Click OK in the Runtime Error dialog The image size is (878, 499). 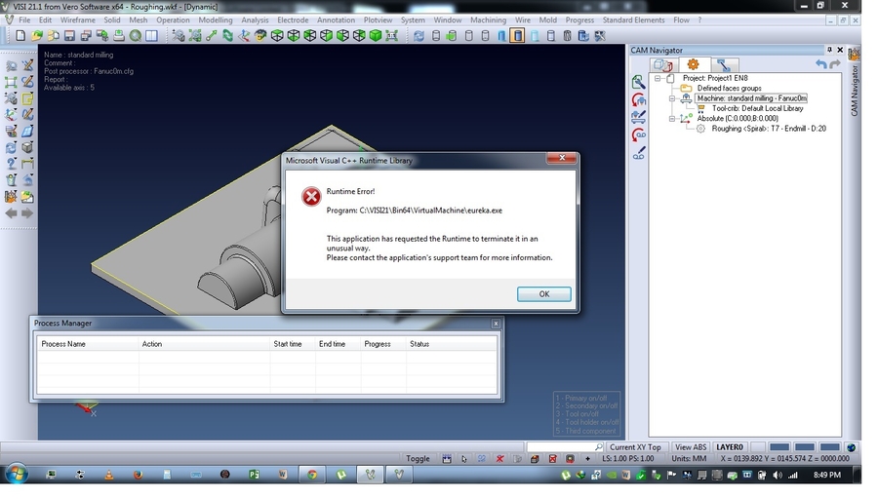point(543,294)
